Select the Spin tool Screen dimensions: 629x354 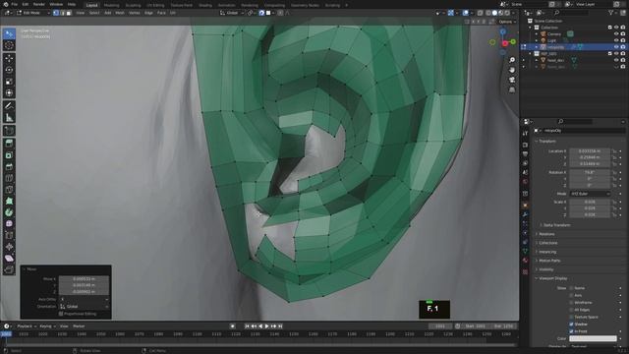[x=9, y=212]
